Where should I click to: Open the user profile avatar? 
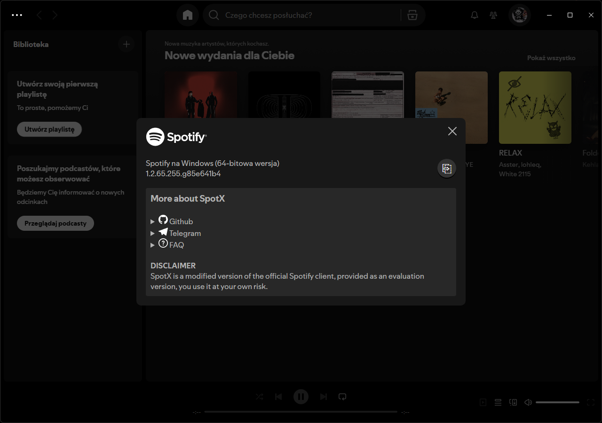[x=520, y=15]
